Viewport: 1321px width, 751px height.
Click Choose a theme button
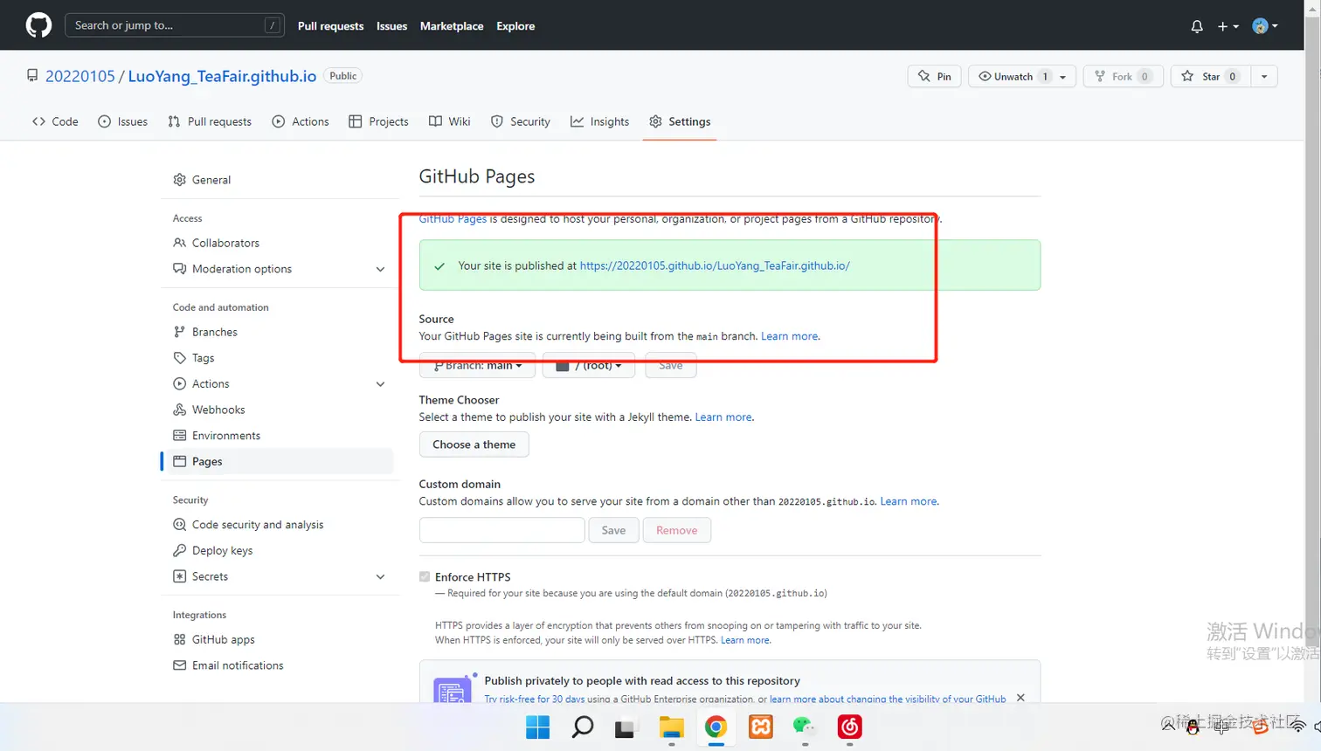click(x=474, y=444)
